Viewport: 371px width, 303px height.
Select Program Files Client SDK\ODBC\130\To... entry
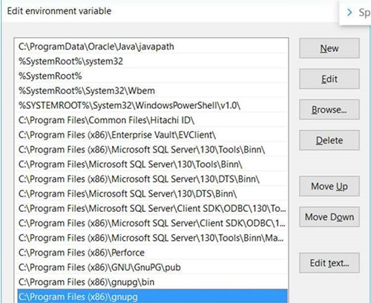[152, 208]
